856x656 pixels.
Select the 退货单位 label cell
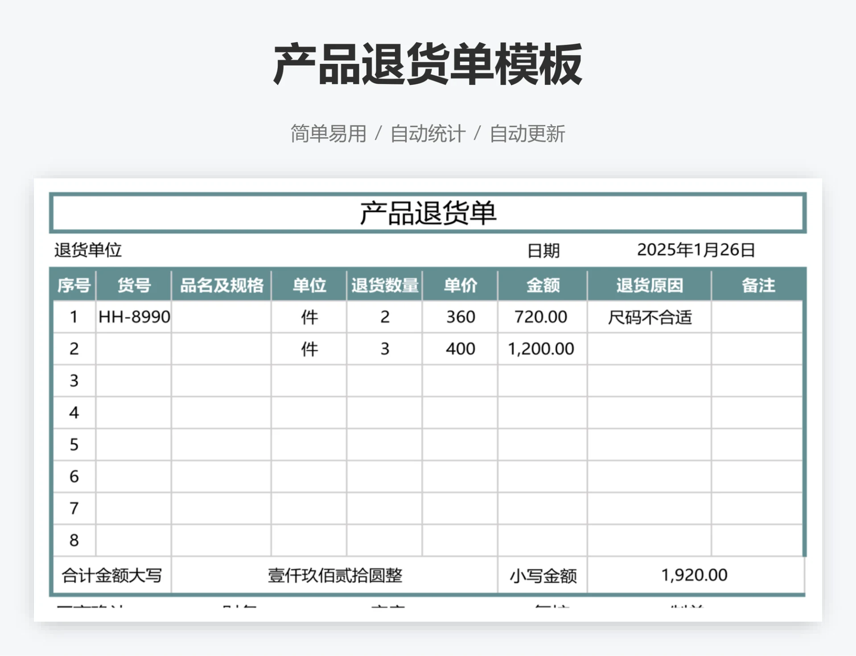[88, 250]
